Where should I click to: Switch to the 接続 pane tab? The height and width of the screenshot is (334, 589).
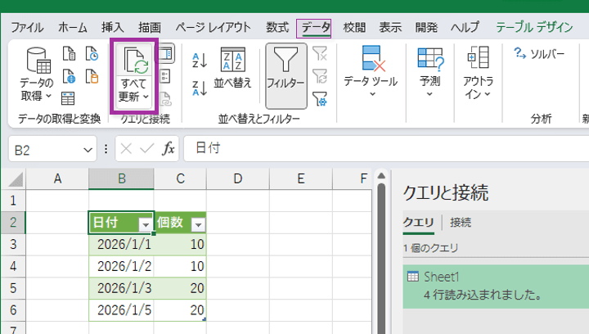pyautogui.click(x=461, y=223)
